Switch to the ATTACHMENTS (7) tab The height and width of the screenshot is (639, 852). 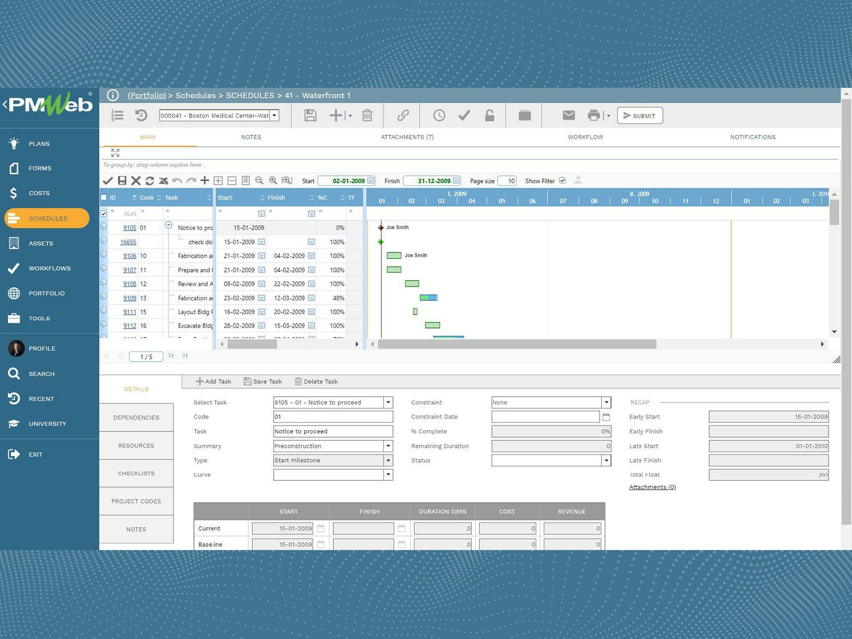407,137
